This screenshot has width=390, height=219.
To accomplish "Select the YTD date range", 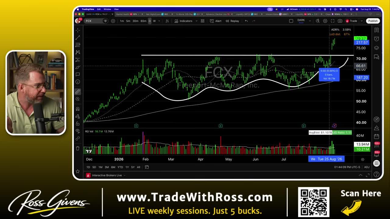I will [120, 167].
